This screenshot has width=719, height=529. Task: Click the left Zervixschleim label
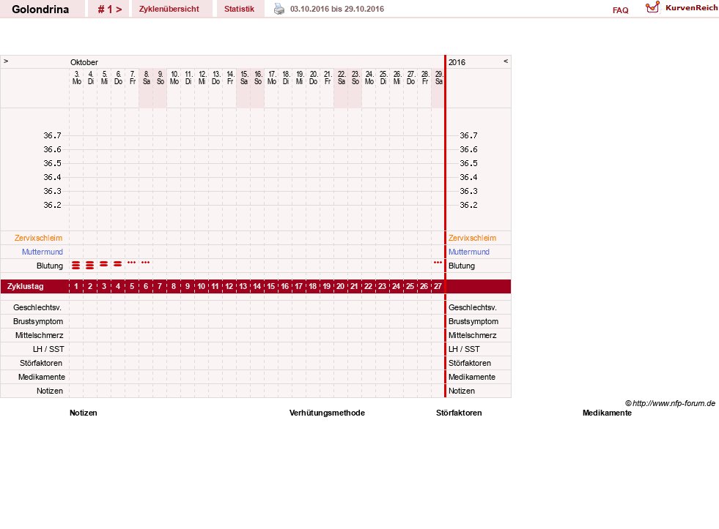tap(39, 238)
